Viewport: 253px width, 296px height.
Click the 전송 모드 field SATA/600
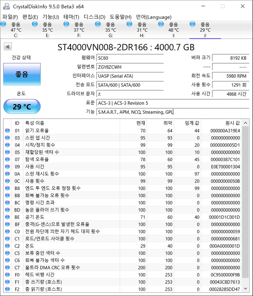coord(130,85)
